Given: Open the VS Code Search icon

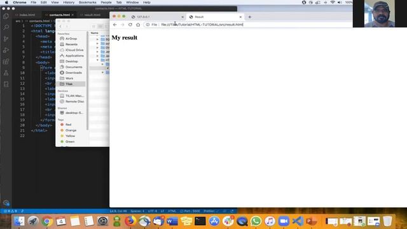Looking at the screenshot, I should (6, 27).
